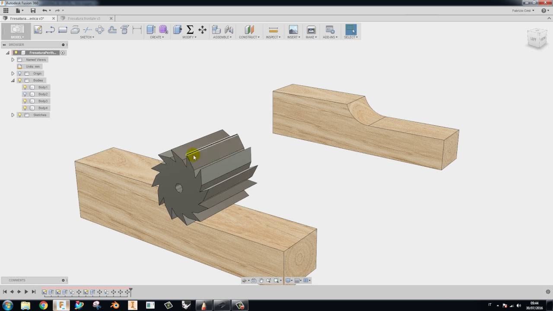Image resolution: width=553 pixels, height=311 pixels.
Task: Select the Create Form purple tool
Action: click(x=163, y=29)
